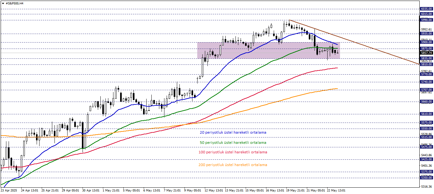The height and width of the screenshot is (194, 434).
Task: Select the 5550.00 price level label
Action: click(x=426, y=129)
